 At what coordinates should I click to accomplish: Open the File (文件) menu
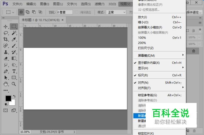pyautogui.click(x=17, y=4)
